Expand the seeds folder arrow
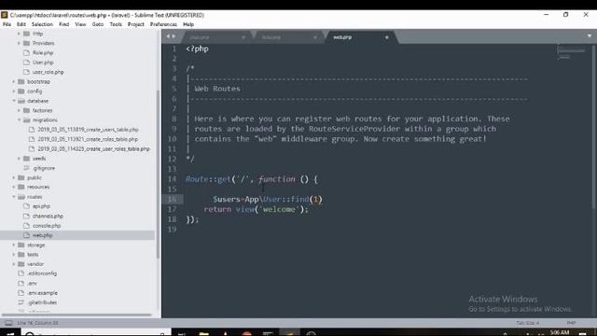Viewport: 597px width, 336px height. pos(19,159)
